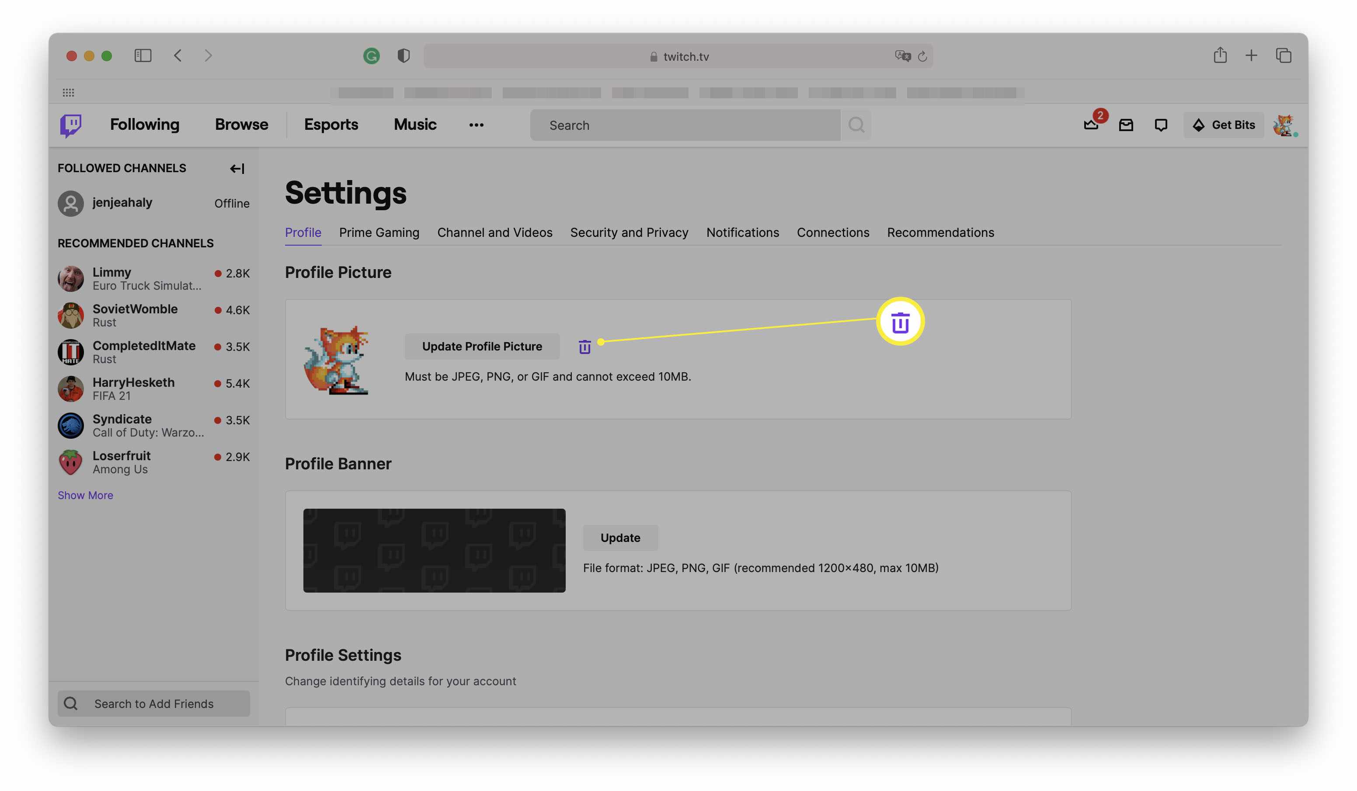
Task: Click the chat bubble icon
Action: click(x=1161, y=124)
